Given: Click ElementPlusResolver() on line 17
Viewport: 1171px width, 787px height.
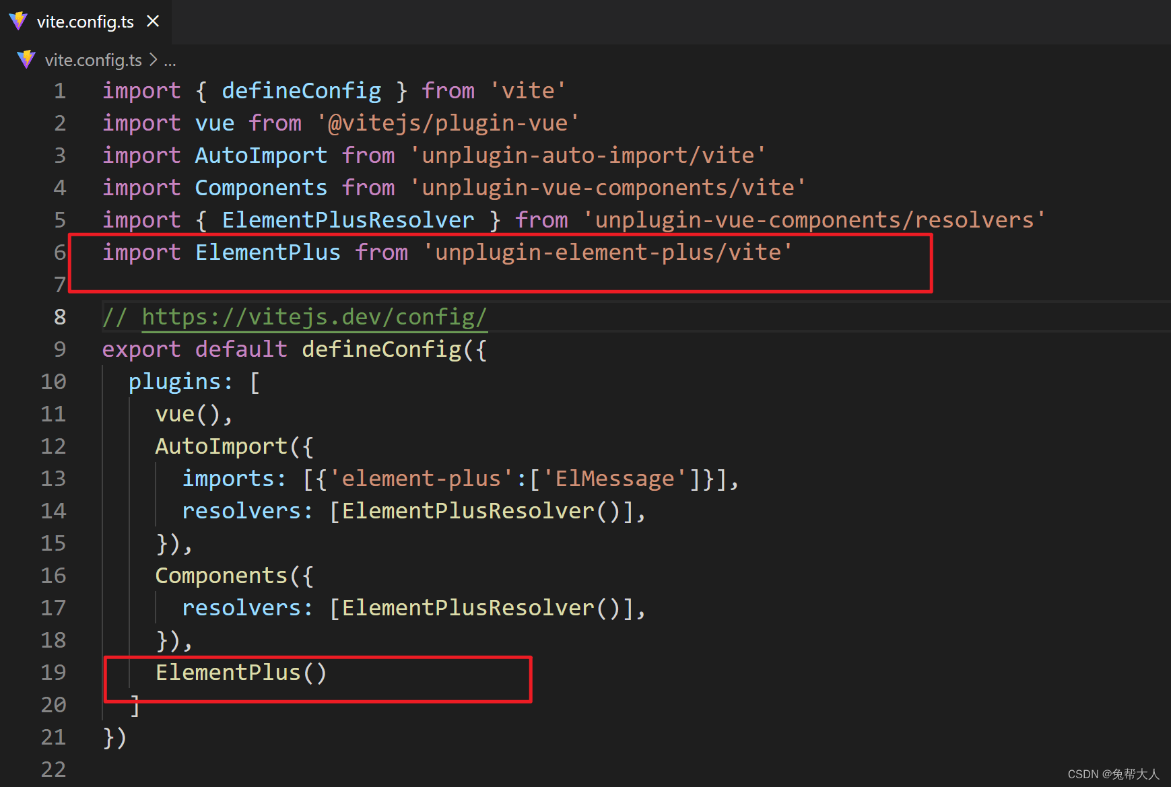Looking at the screenshot, I should 481,608.
